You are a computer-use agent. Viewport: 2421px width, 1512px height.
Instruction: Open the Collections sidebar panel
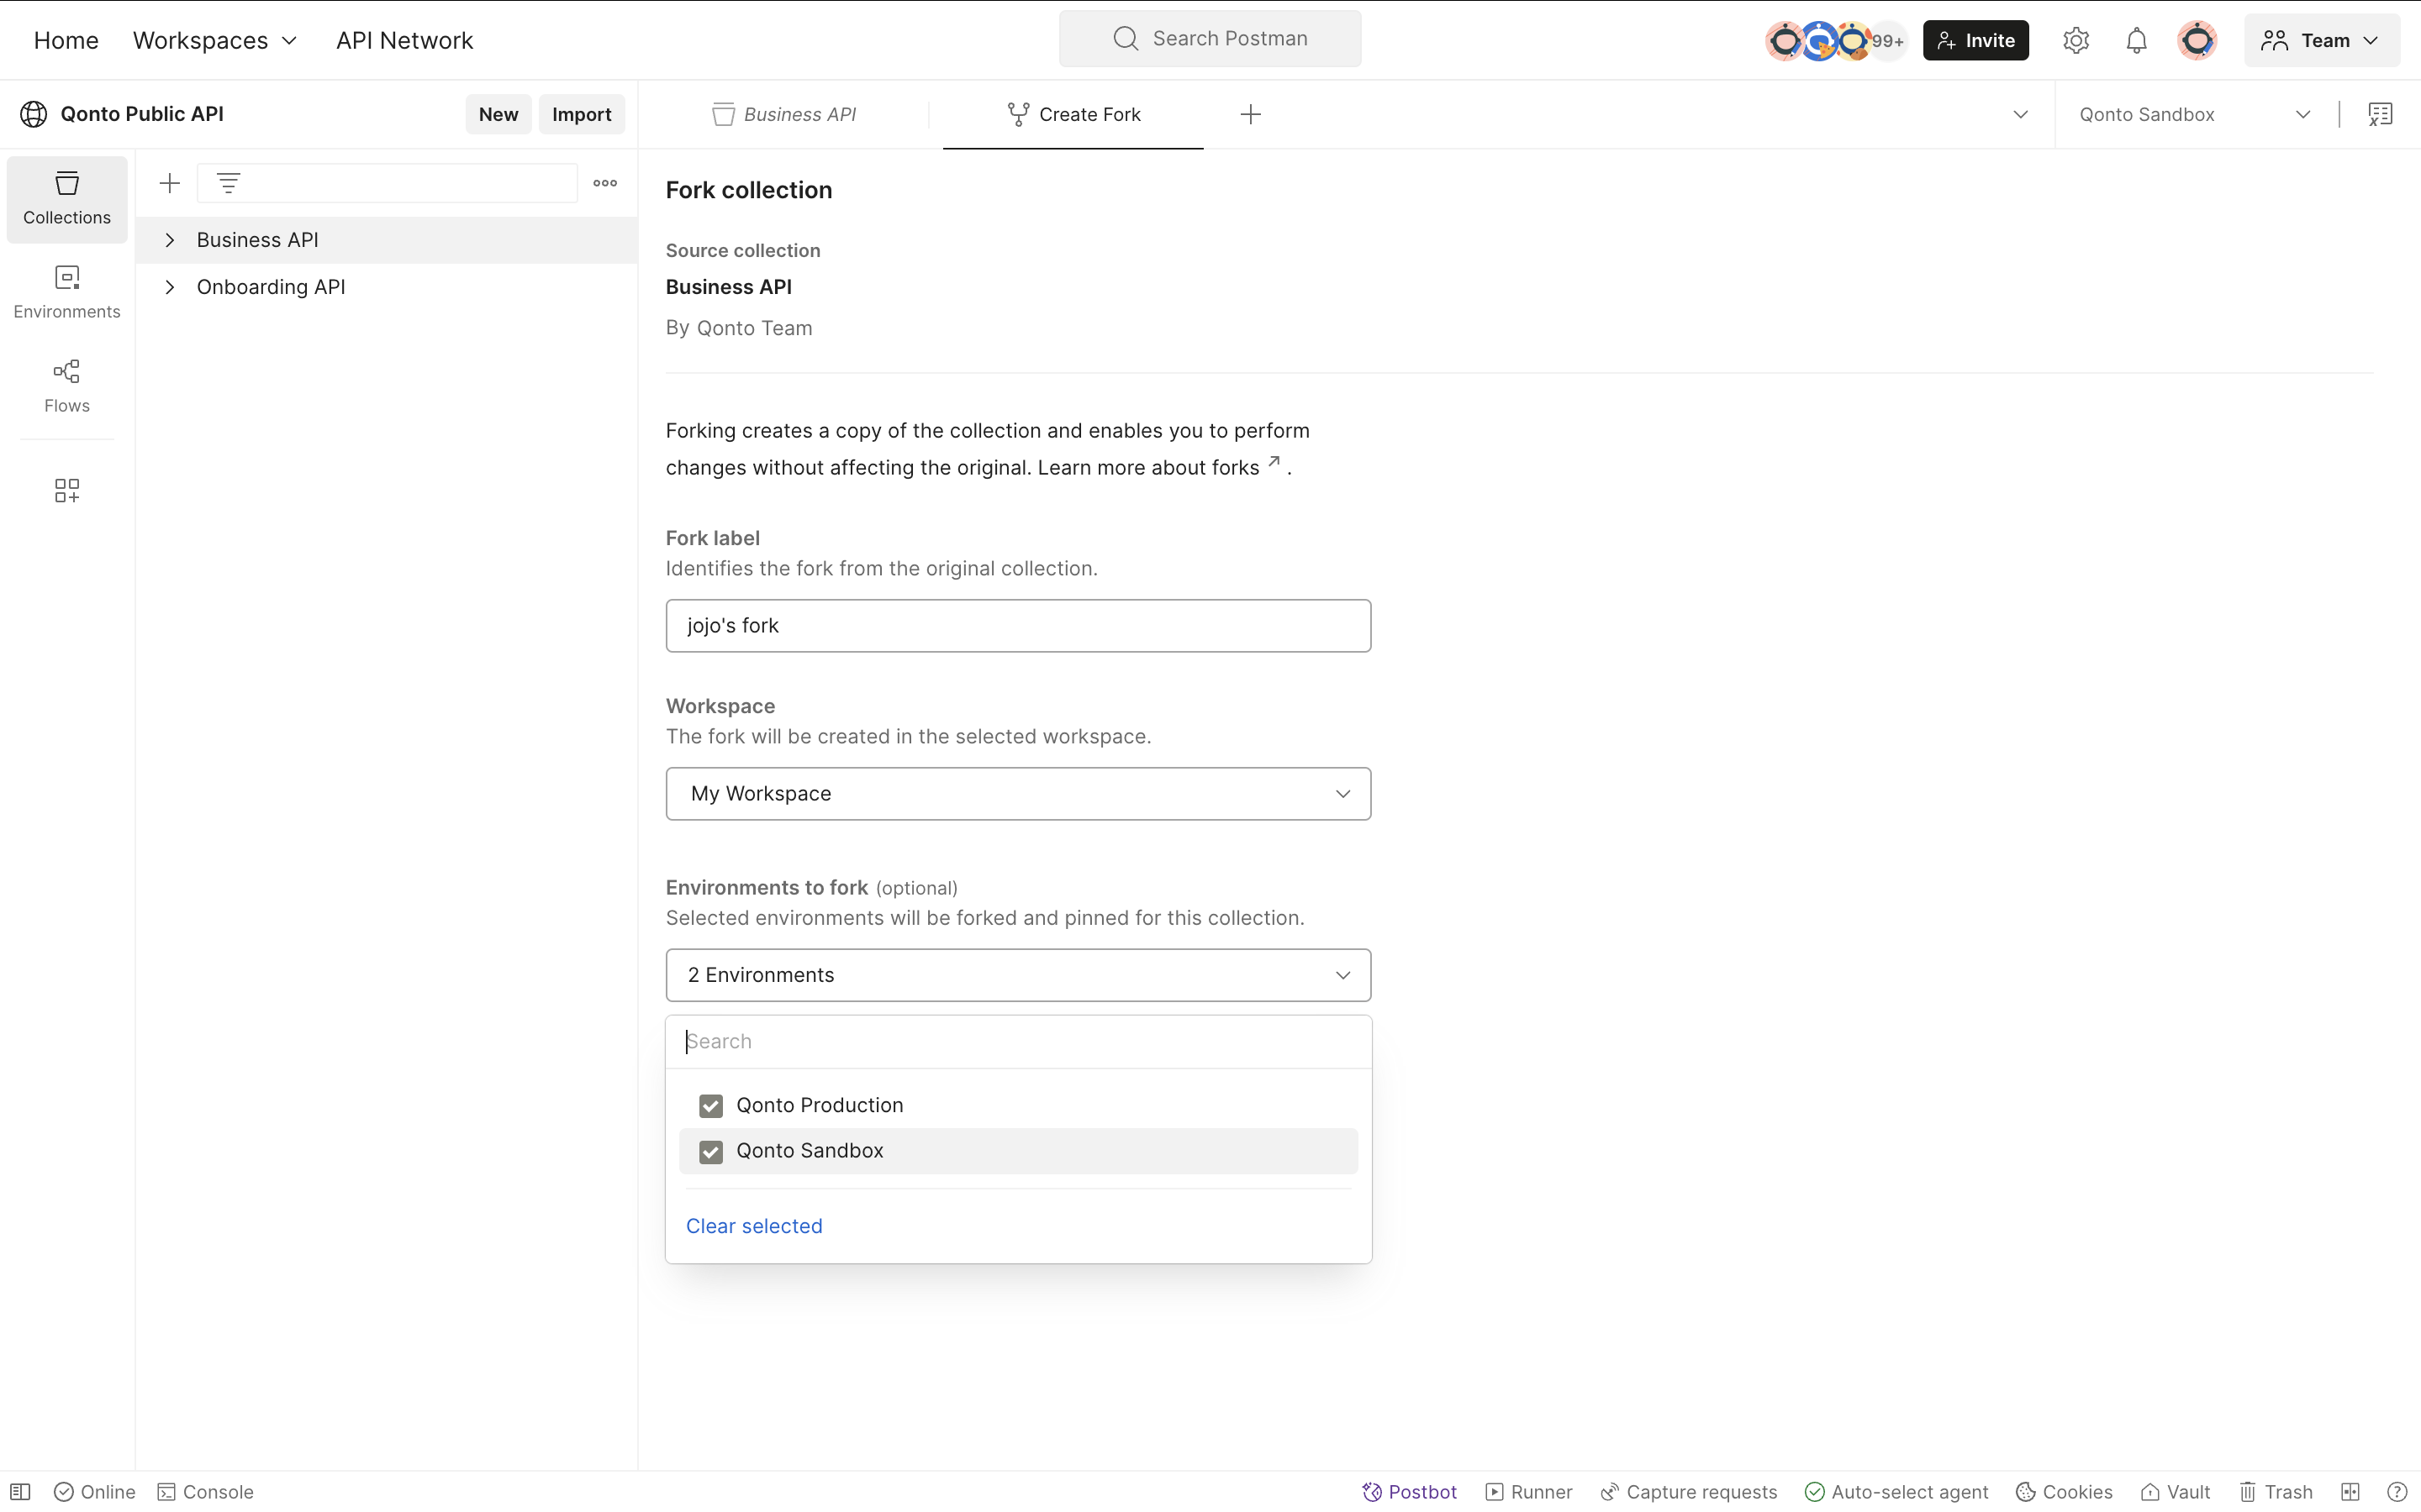click(x=67, y=199)
